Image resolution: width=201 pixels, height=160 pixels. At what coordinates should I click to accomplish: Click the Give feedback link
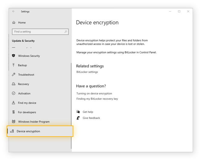(91, 118)
